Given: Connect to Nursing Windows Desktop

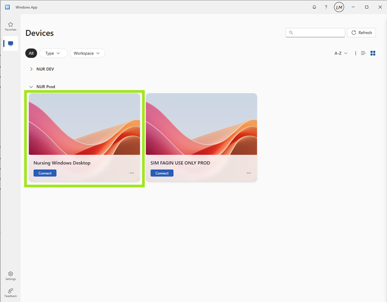Looking at the screenshot, I should 45,173.
